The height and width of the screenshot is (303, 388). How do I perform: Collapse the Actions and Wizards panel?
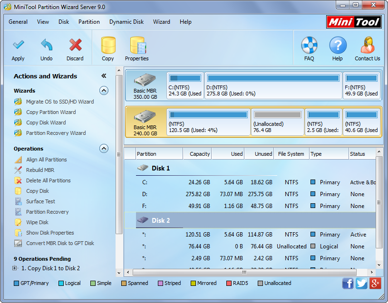pos(104,76)
